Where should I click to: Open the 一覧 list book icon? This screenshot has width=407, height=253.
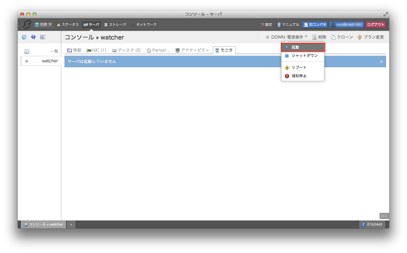click(x=26, y=51)
